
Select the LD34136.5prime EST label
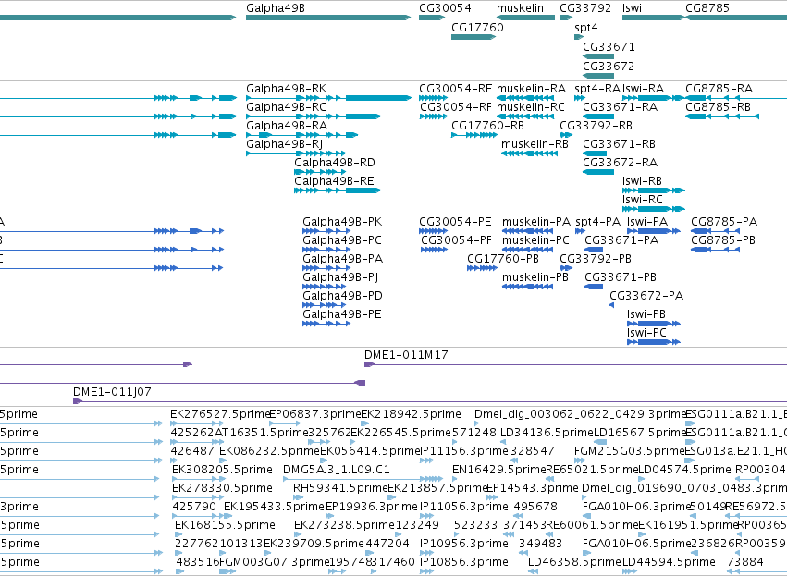pyautogui.click(x=547, y=433)
